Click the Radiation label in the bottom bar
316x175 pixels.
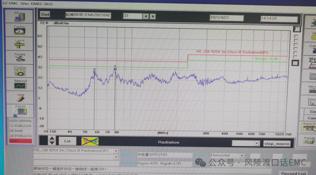[168, 142]
